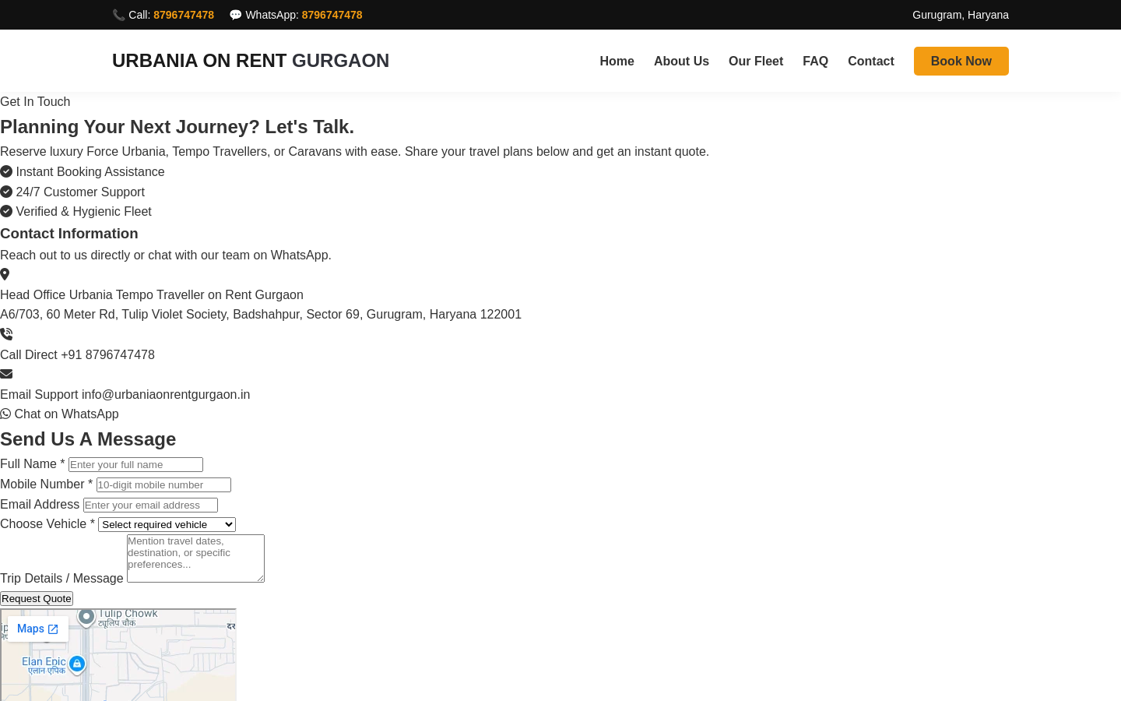Click the embedded Google map
1121x701 pixels.
[x=118, y=655]
